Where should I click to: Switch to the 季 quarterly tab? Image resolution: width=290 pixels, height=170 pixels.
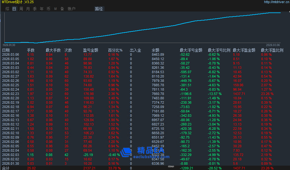[35, 9]
